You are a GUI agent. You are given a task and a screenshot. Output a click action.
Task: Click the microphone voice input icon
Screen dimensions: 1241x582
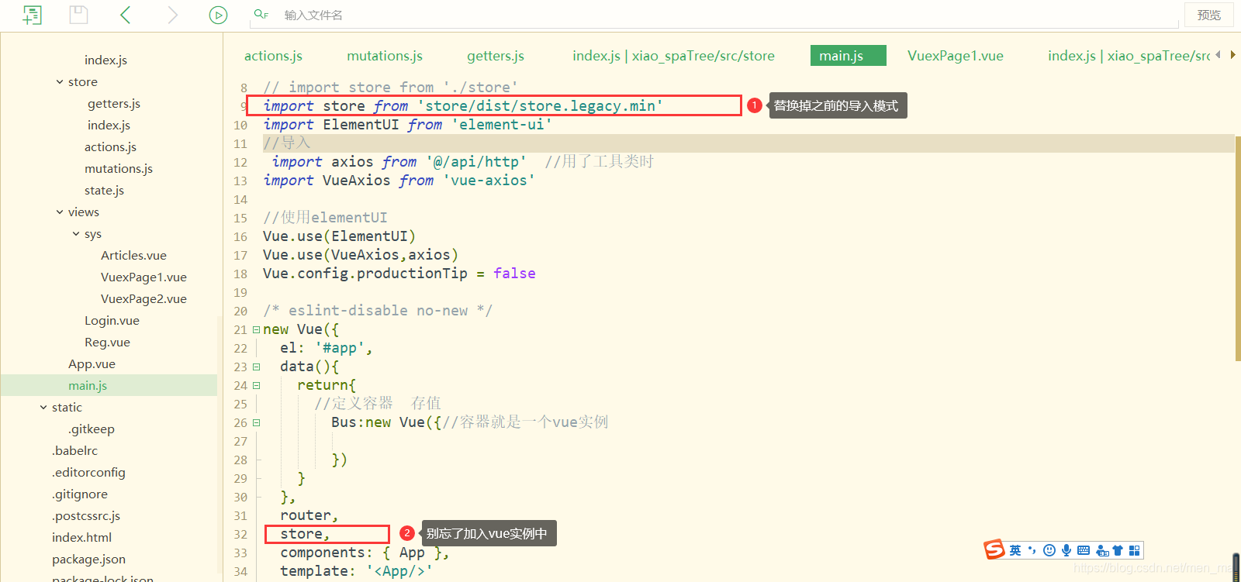(1066, 550)
